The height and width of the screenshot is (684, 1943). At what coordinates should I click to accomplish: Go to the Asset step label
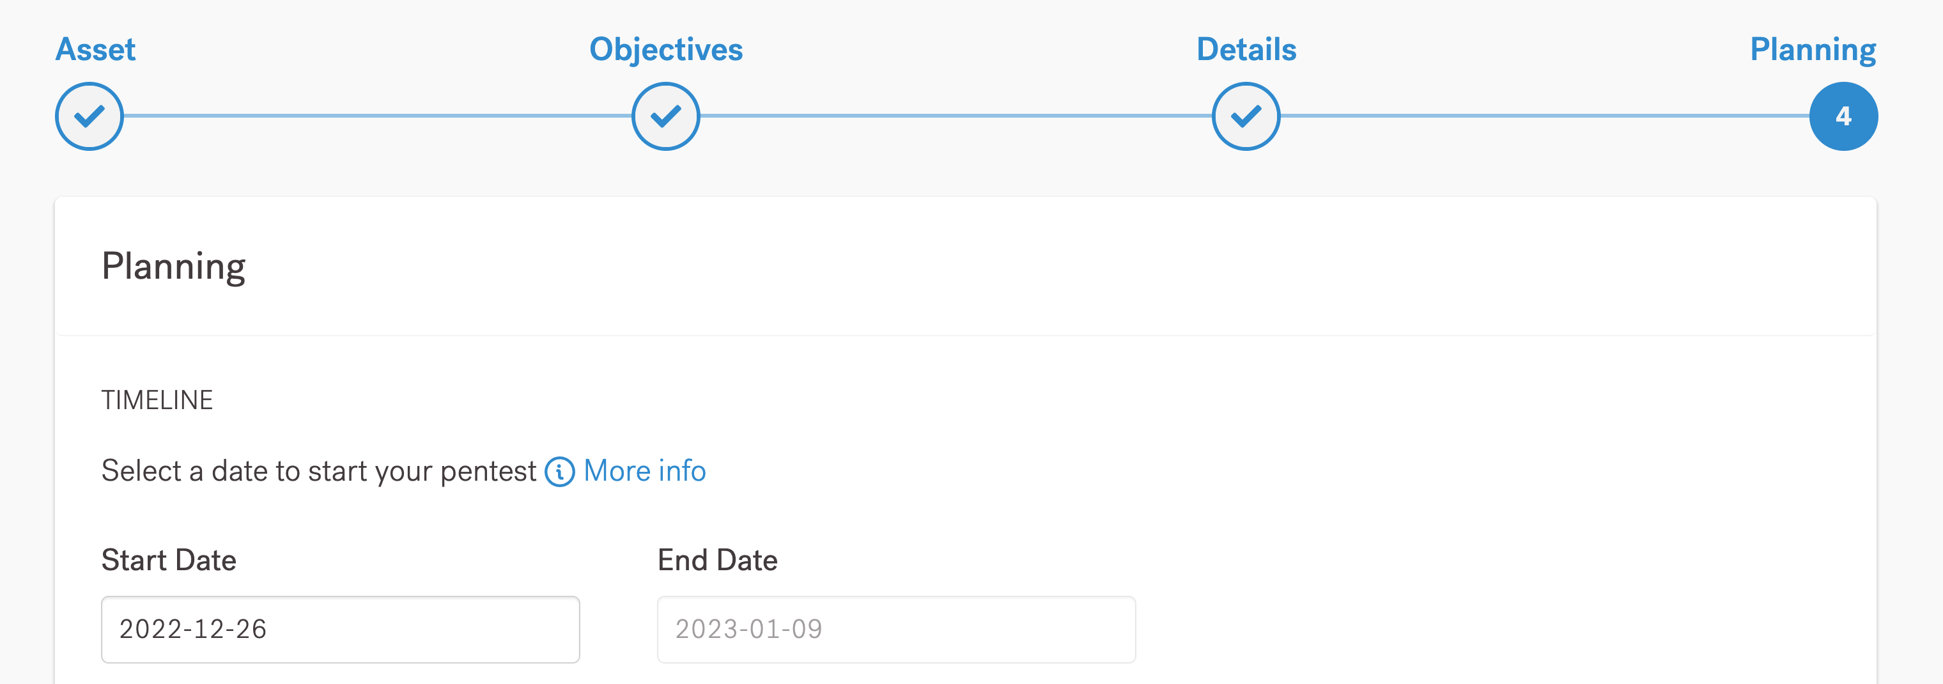[96, 50]
